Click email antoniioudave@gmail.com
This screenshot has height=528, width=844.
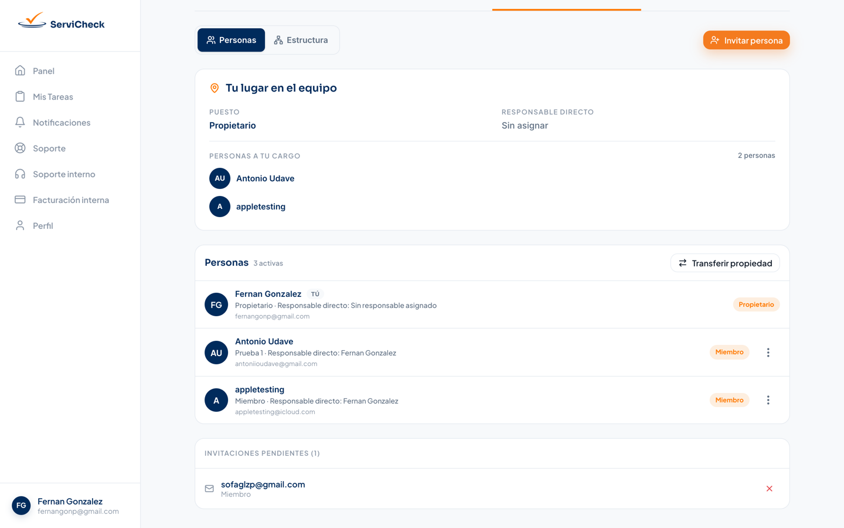pos(276,364)
